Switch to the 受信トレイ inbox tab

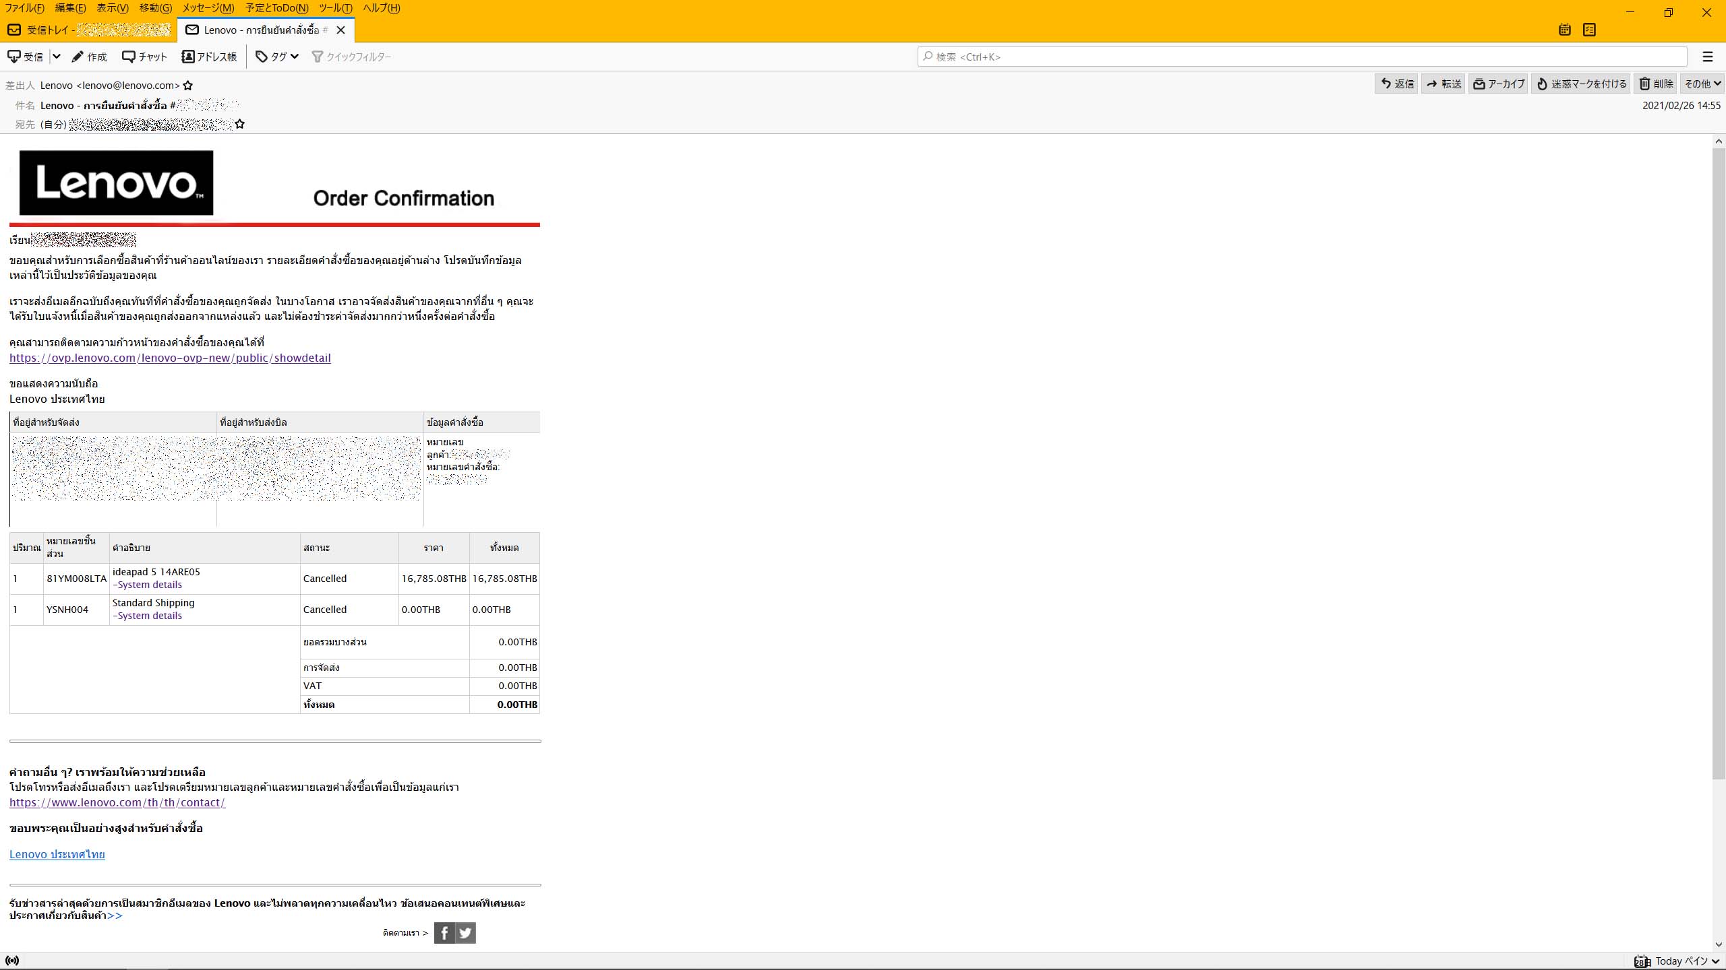click(x=89, y=30)
